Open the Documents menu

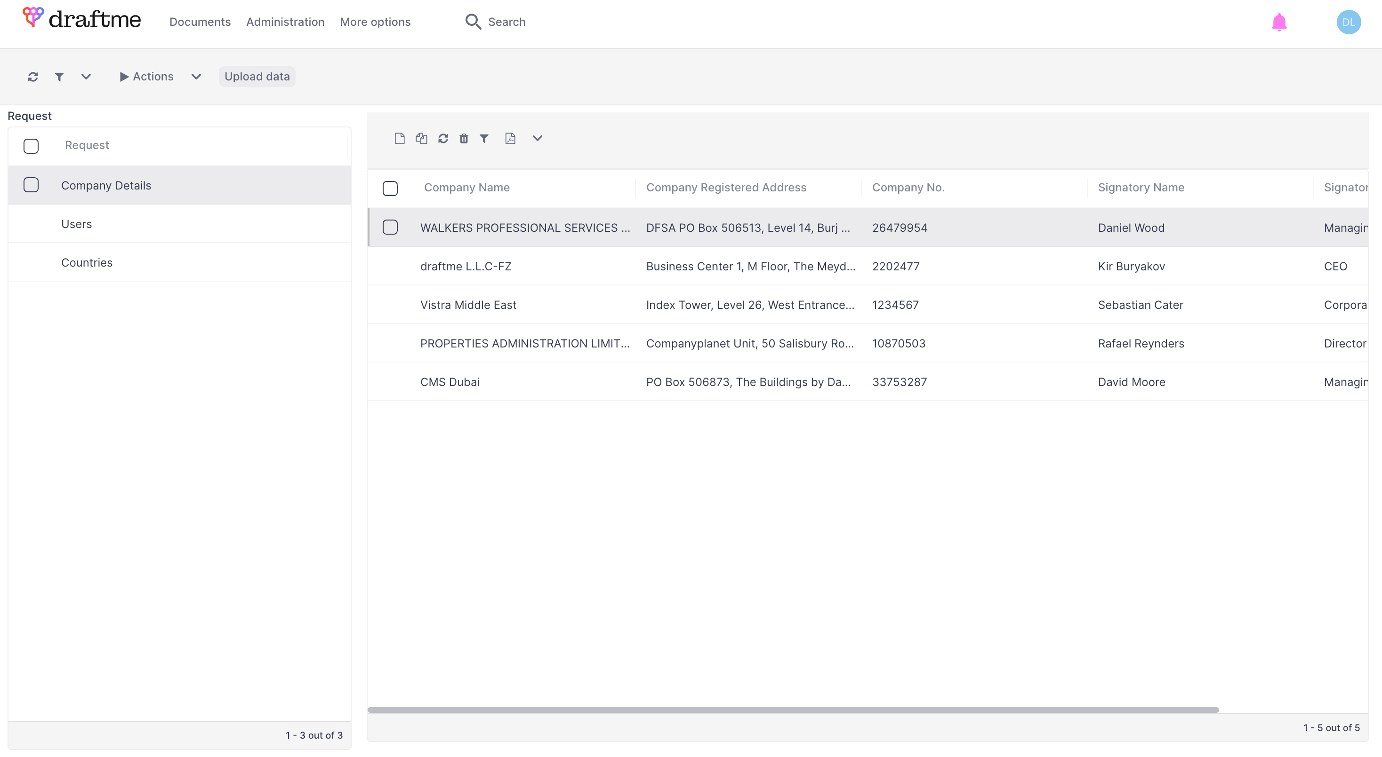coord(200,22)
